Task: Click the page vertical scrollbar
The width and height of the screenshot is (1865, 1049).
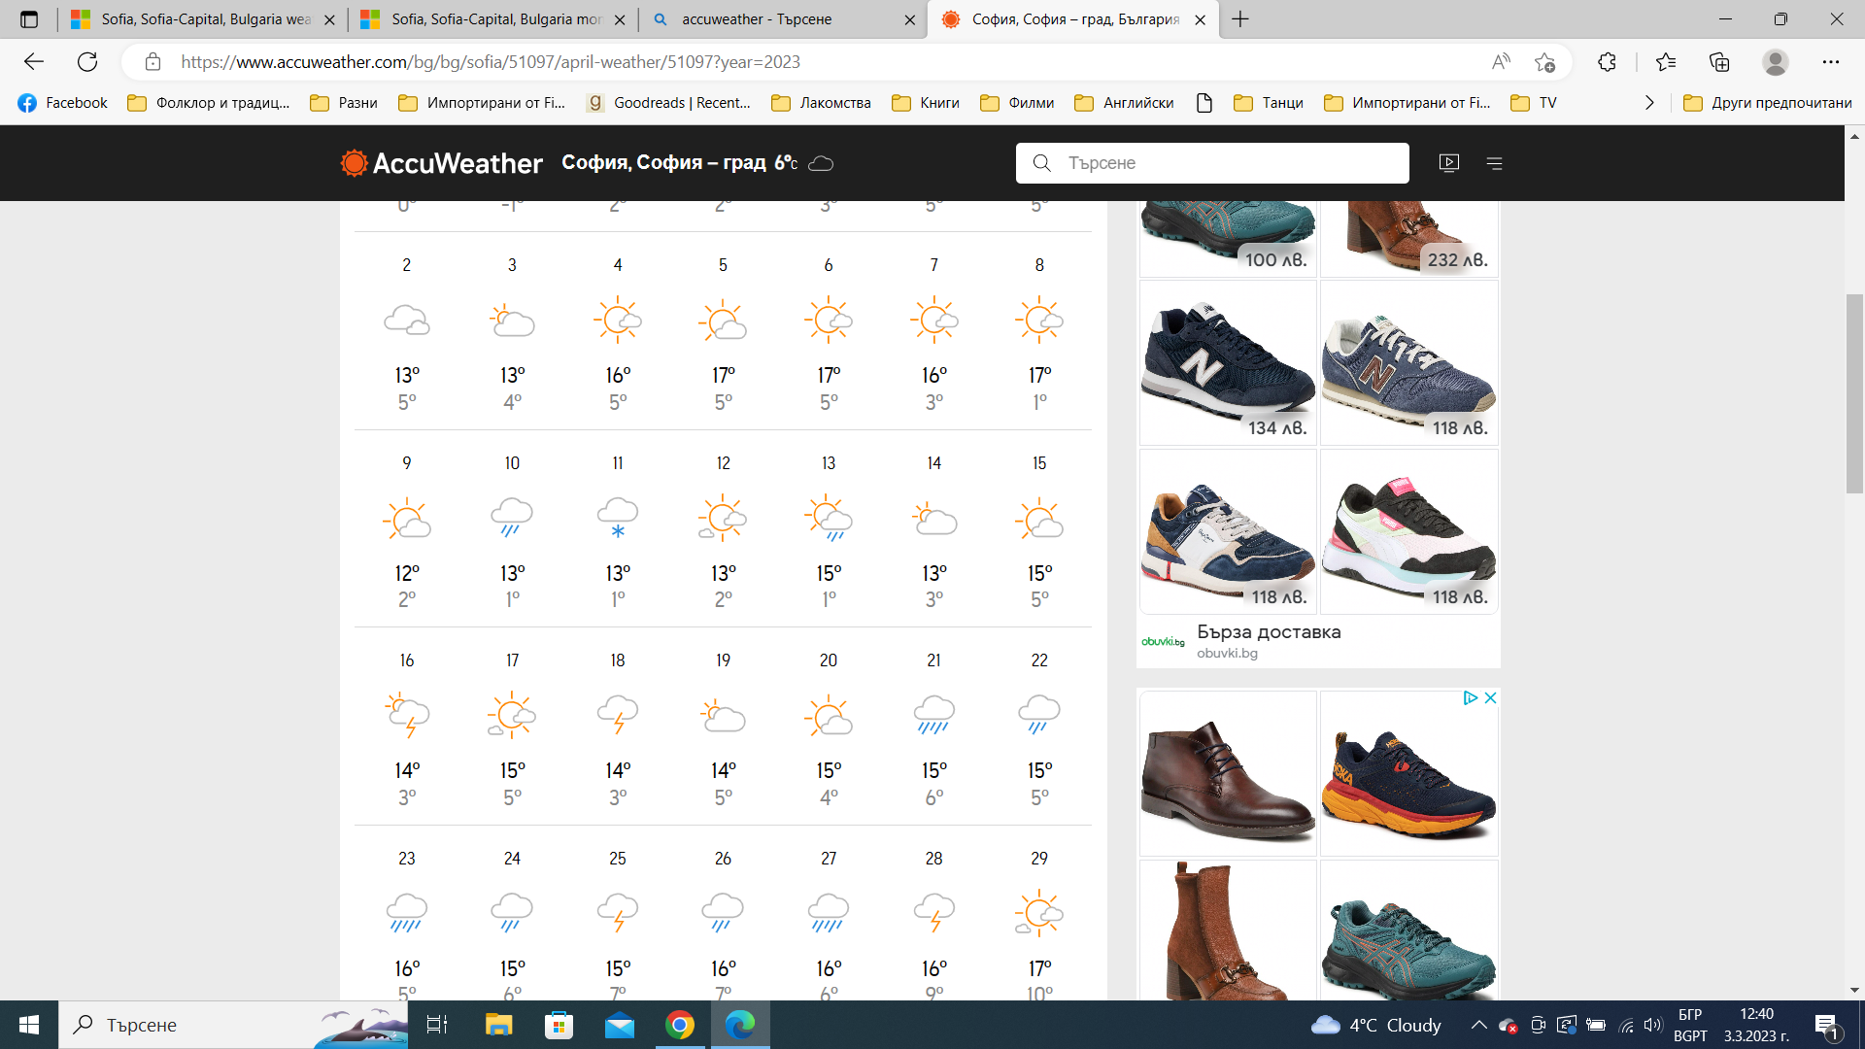Action: point(1854,393)
